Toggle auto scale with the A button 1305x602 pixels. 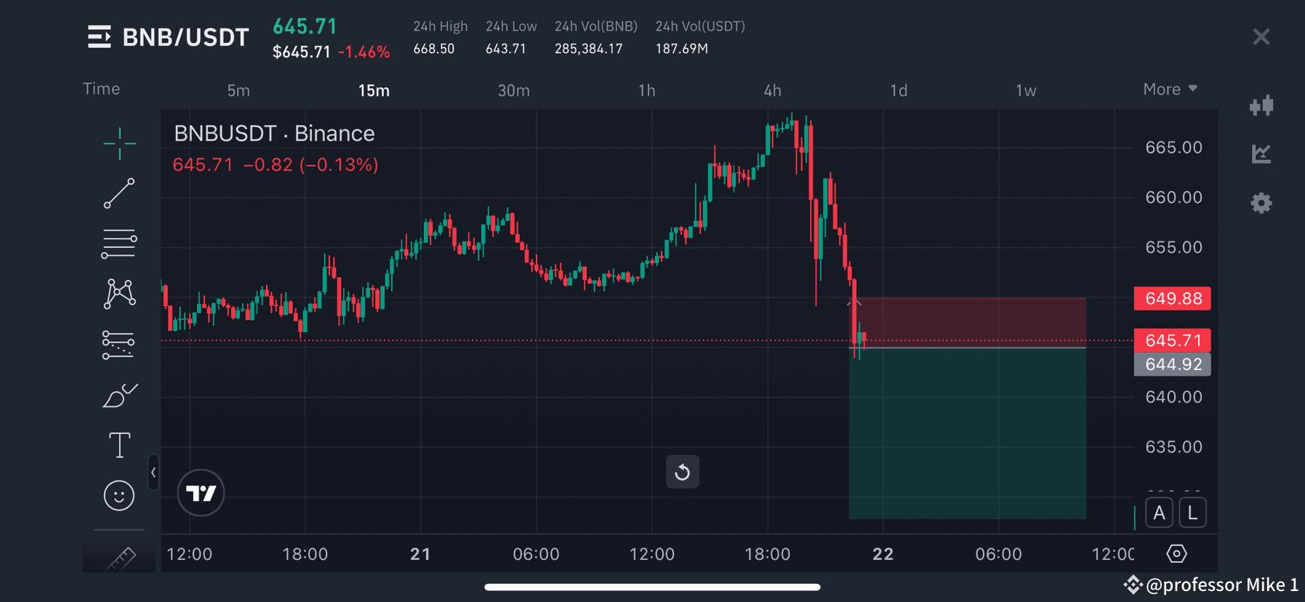1159,512
